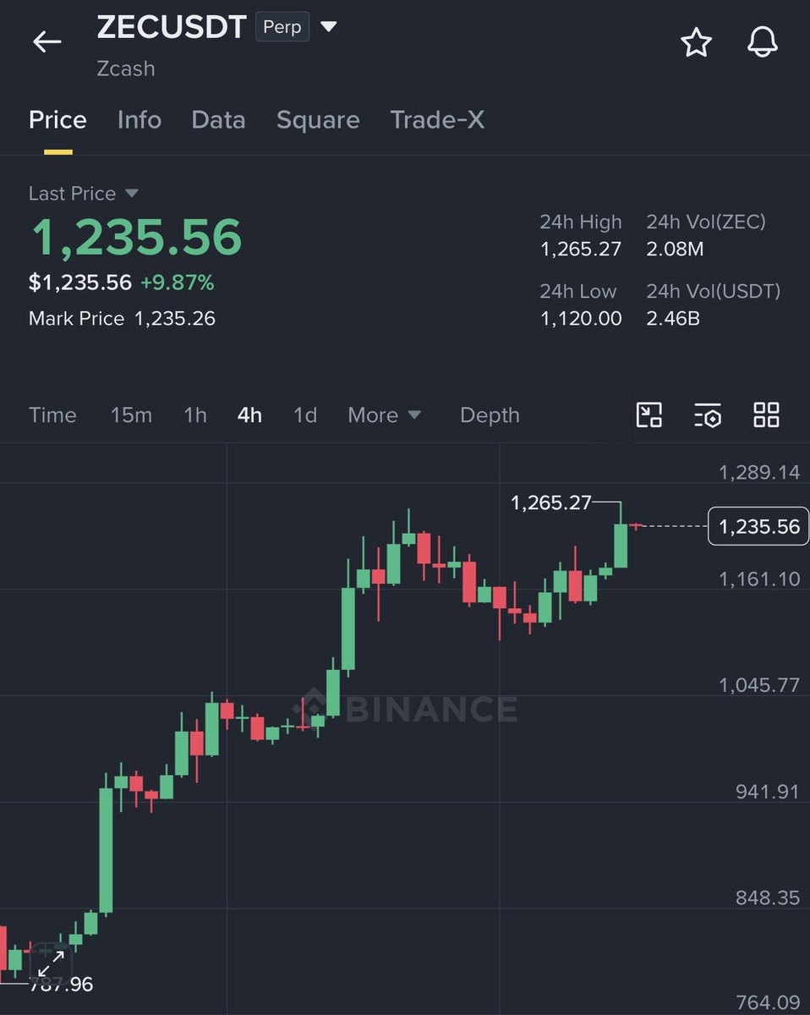The width and height of the screenshot is (810, 1015).
Task: Open the Data tab
Action: [x=218, y=120]
